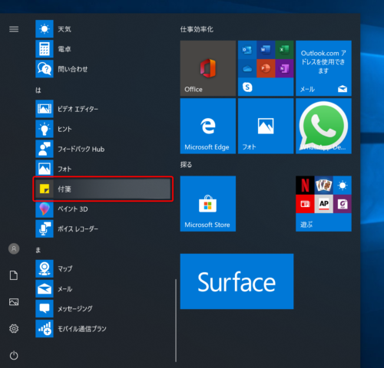Select the フィードバック Hub text label
This screenshot has width=384, height=368.
coord(81,149)
